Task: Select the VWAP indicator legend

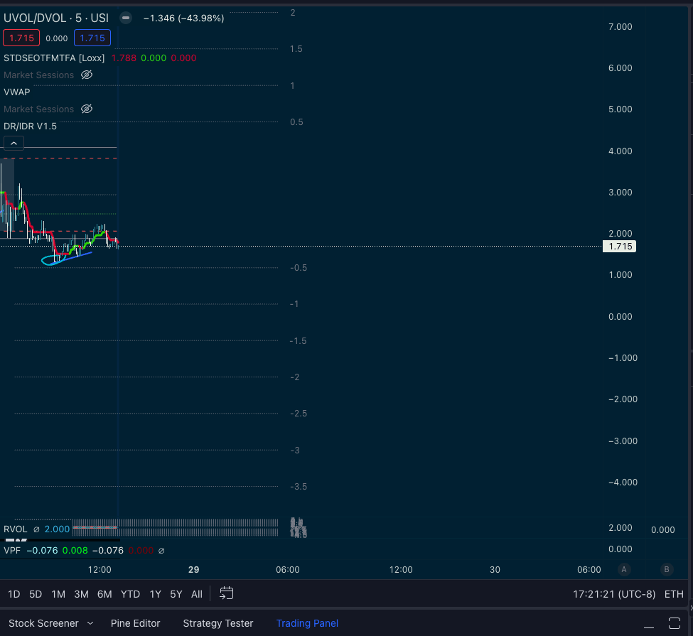Action: [17, 92]
